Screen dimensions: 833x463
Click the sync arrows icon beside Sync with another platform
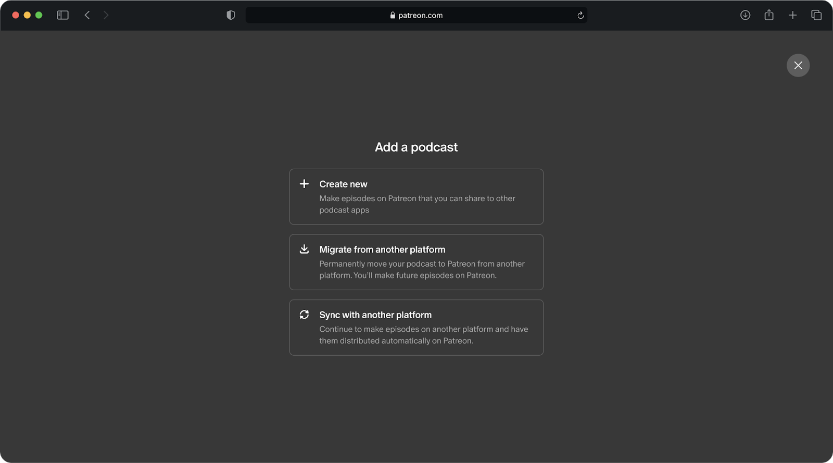pos(305,315)
